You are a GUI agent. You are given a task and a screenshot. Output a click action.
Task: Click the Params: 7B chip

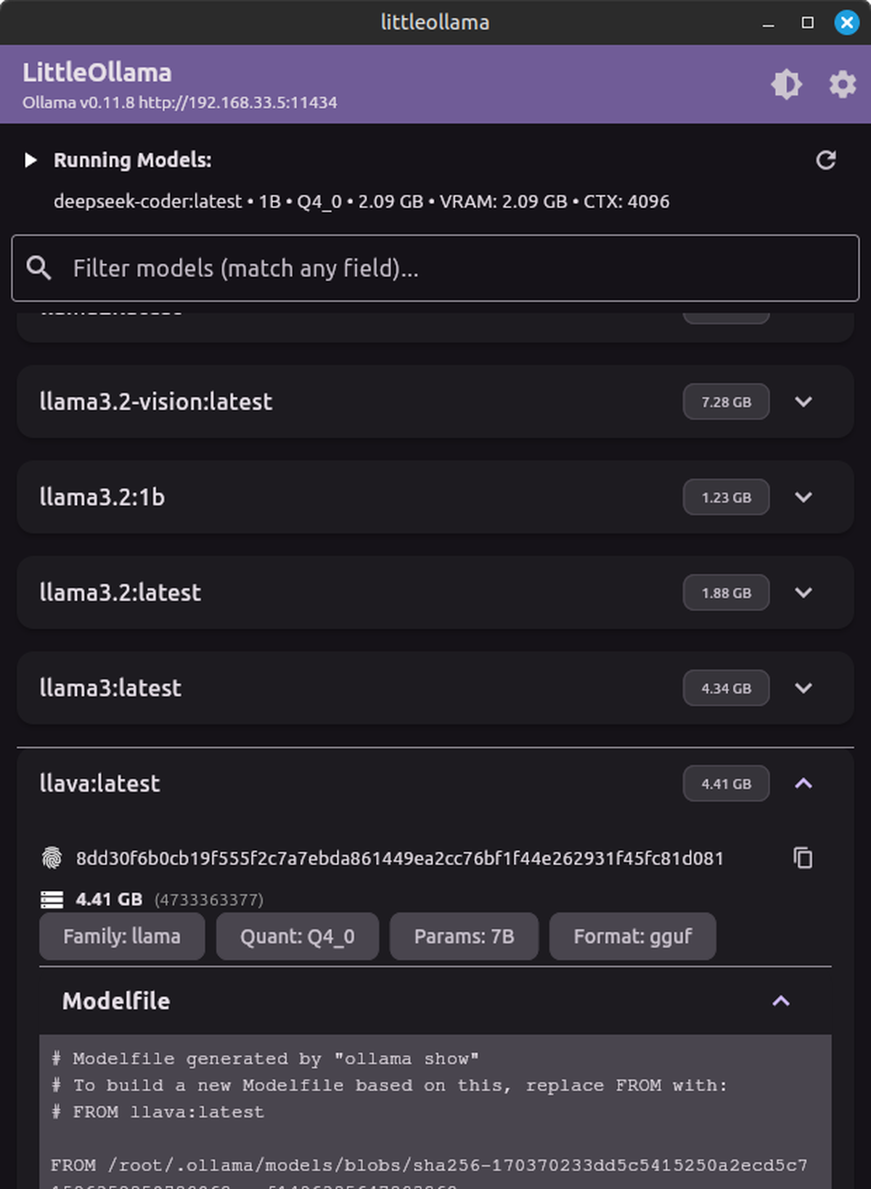(464, 937)
